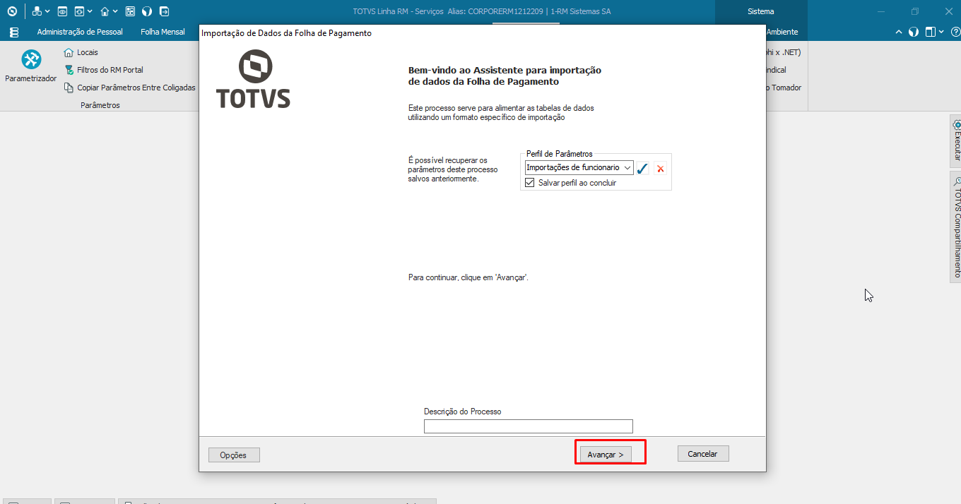
Task: Expand the layout dropdown arrow in ribbon bar
Action: [x=941, y=32]
